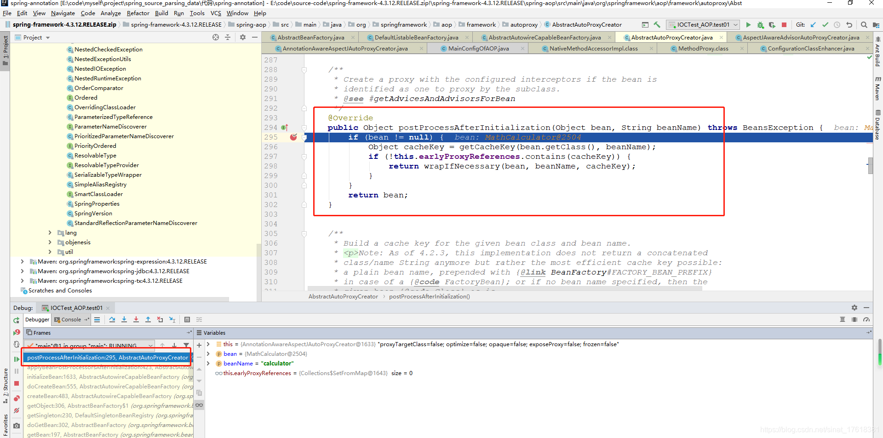
Task: Select SpringVersion class in project tree
Action: tap(93, 213)
